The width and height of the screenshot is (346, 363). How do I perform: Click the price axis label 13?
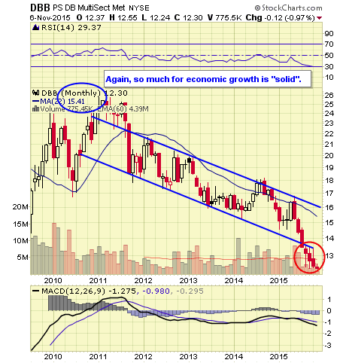(x=329, y=256)
